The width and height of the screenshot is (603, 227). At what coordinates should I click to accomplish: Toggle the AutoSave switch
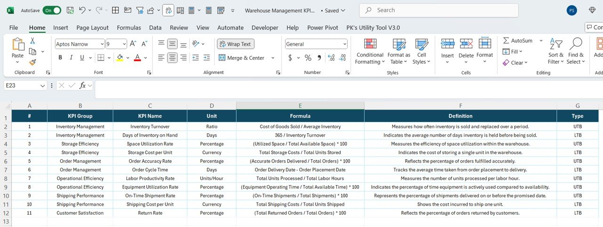point(52,10)
